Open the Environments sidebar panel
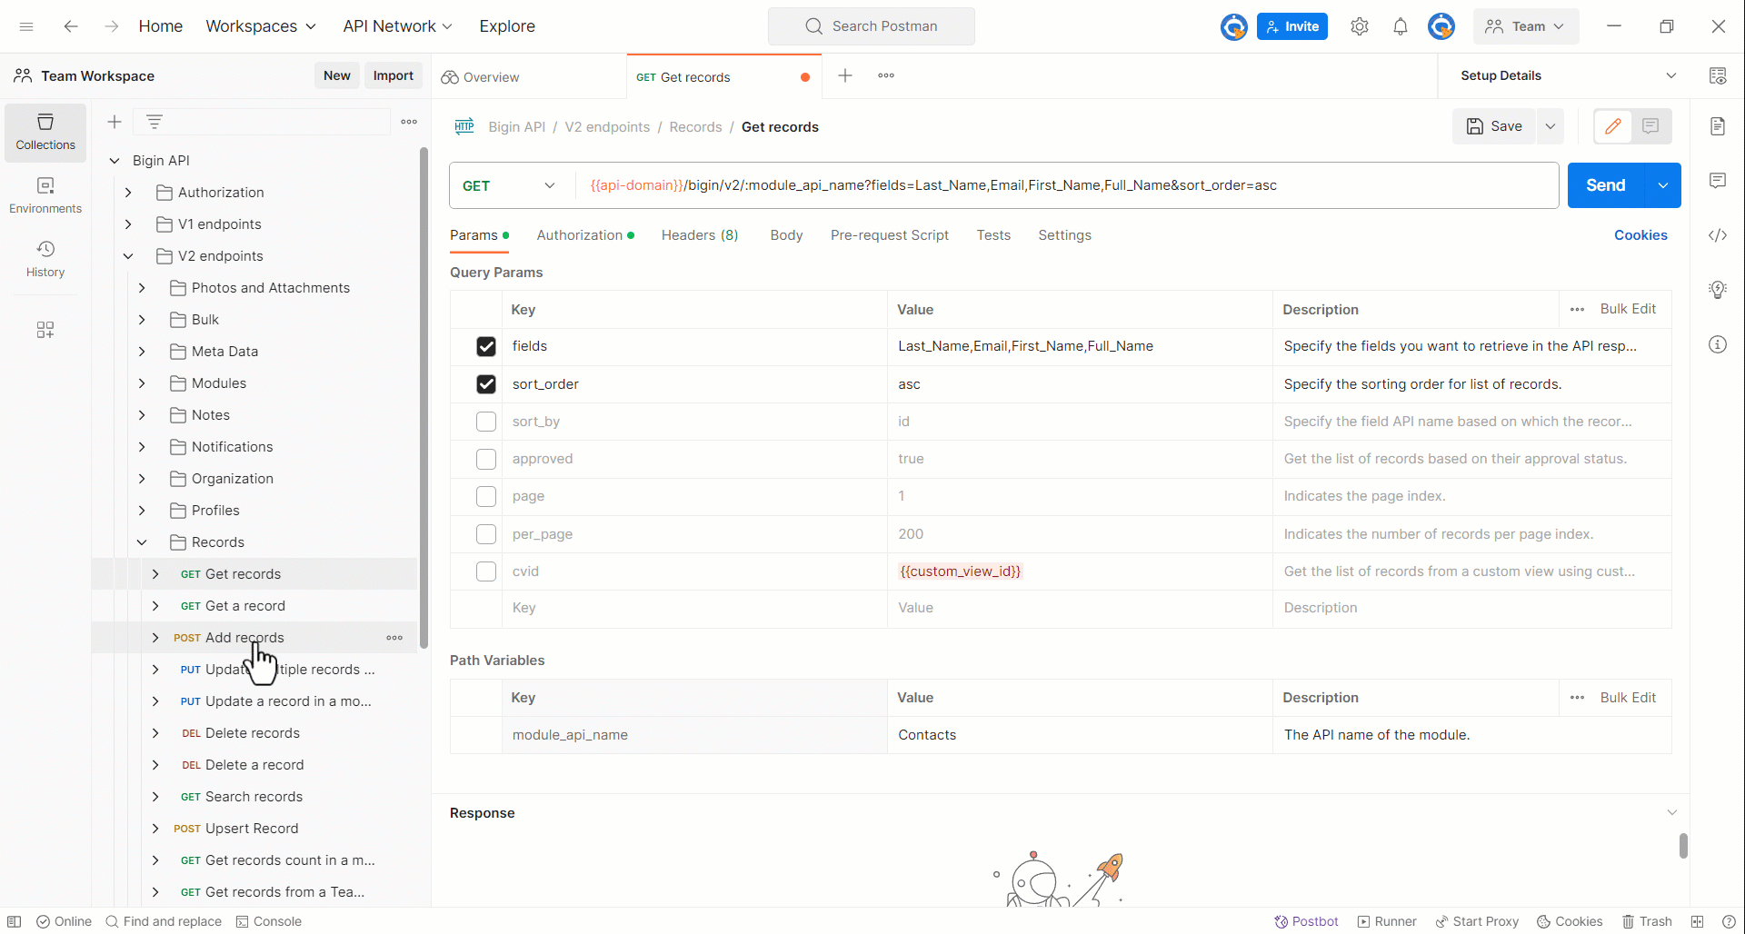Image resolution: width=1745 pixels, height=934 pixels. [x=45, y=196]
